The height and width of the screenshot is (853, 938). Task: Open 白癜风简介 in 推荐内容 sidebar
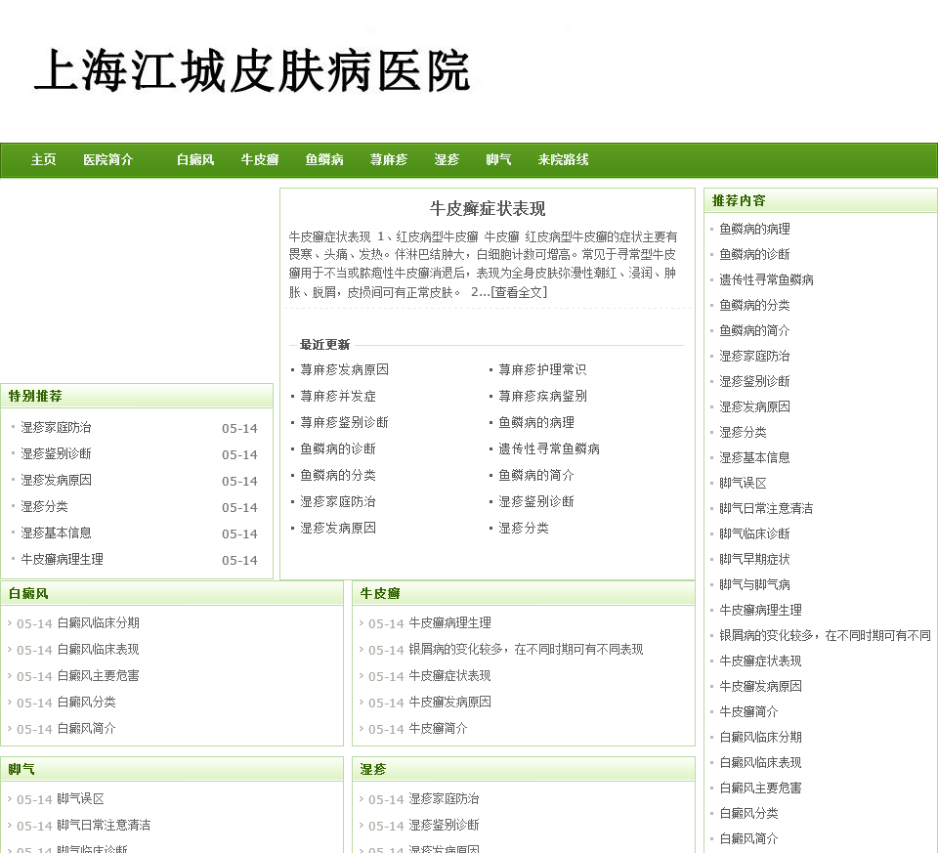pos(748,838)
